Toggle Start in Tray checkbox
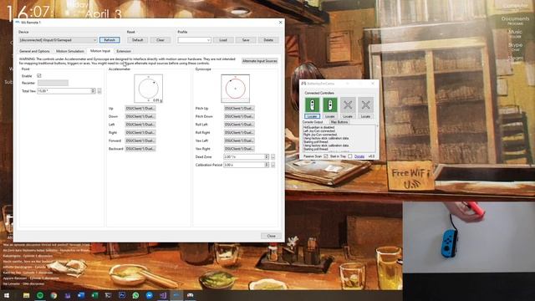Viewport: 535px width, 301px height. pyautogui.click(x=350, y=156)
